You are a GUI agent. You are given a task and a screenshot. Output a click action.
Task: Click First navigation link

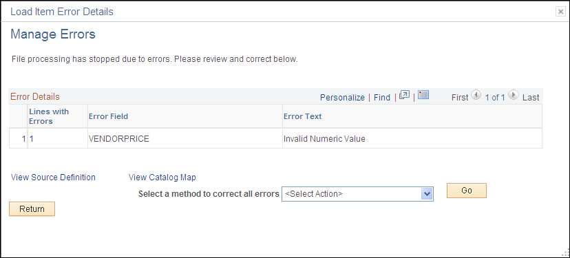460,98
